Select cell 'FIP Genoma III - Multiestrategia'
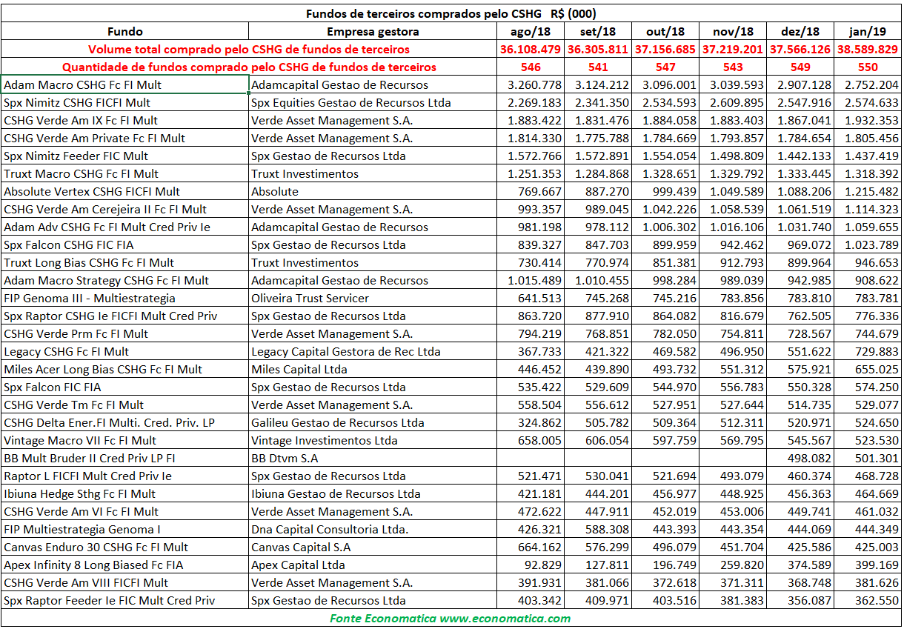The width and height of the screenshot is (904, 629). coord(124,299)
